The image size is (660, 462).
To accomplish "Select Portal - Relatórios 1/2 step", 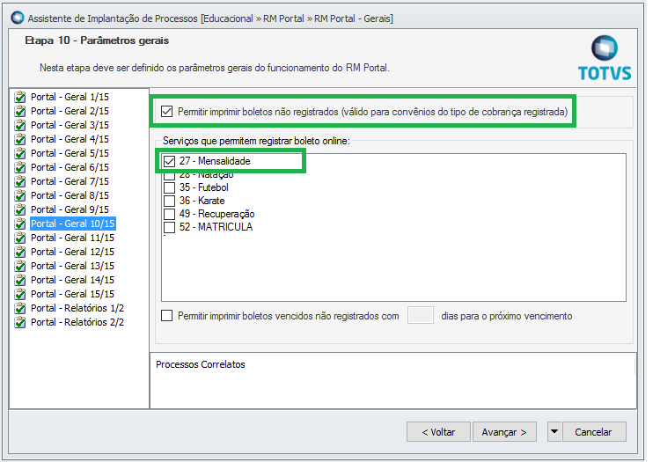I will (x=77, y=308).
